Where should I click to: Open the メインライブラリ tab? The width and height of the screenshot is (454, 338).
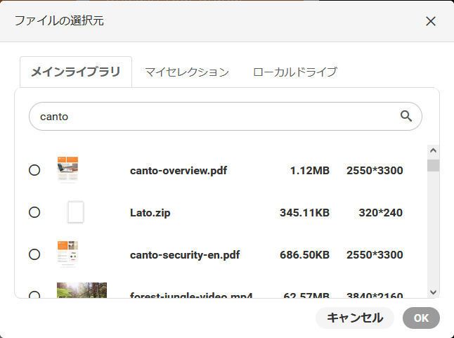tap(76, 72)
